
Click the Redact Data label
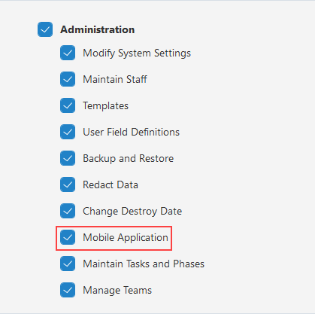point(111,184)
